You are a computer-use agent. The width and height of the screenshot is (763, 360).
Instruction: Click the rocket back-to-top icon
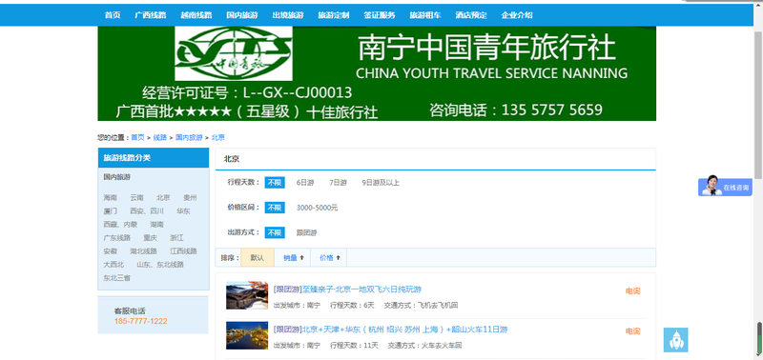coord(676,340)
